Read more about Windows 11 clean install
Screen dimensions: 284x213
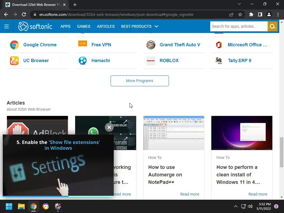pyautogui.click(x=258, y=194)
